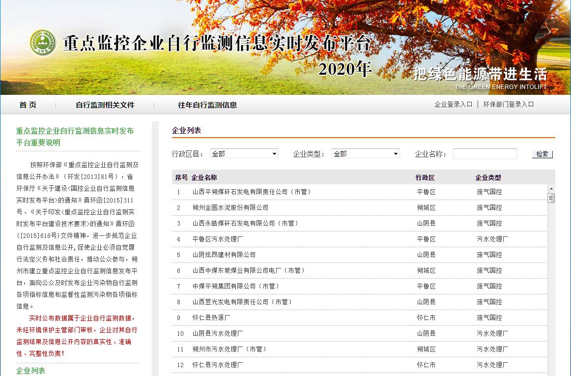Open 朔州市污水处理厂（市管） entry

tap(229, 349)
